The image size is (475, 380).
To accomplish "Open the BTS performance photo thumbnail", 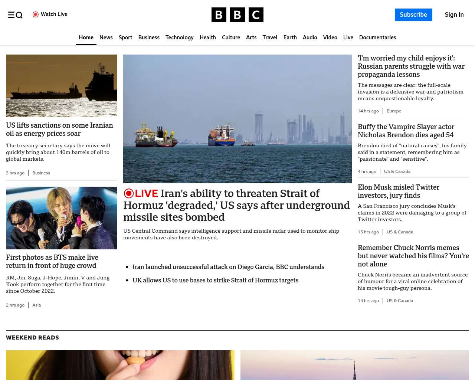I will click(62, 218).
